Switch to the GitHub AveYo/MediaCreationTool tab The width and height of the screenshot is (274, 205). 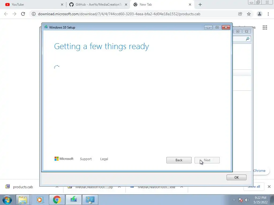tap(98, 5)
